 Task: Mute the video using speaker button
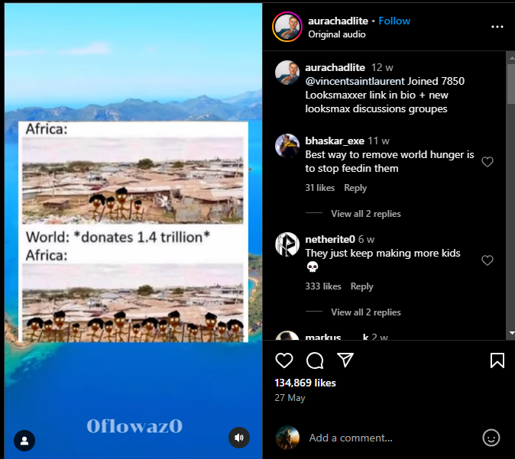[x=239, y=438]
